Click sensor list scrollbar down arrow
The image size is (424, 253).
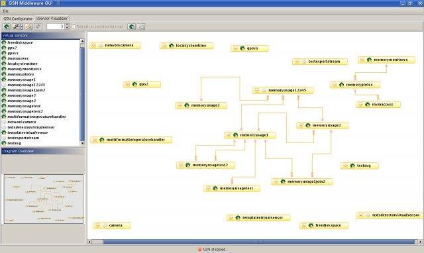pyautogui.click(x=82, y=143)
